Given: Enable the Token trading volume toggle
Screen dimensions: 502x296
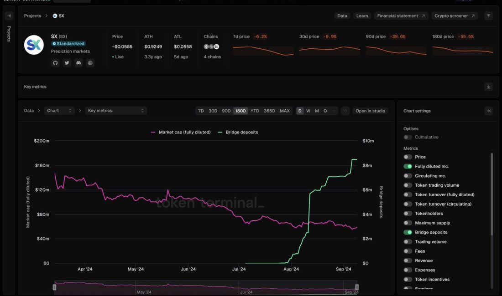Looking at the screenshot, I should click(x=408, y=185).
